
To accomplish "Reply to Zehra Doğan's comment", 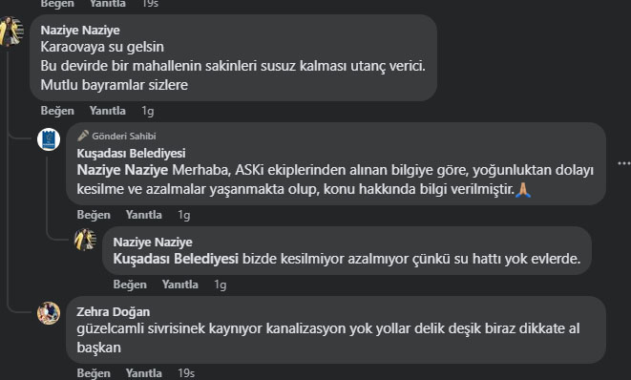I will (x=143, y=373).
